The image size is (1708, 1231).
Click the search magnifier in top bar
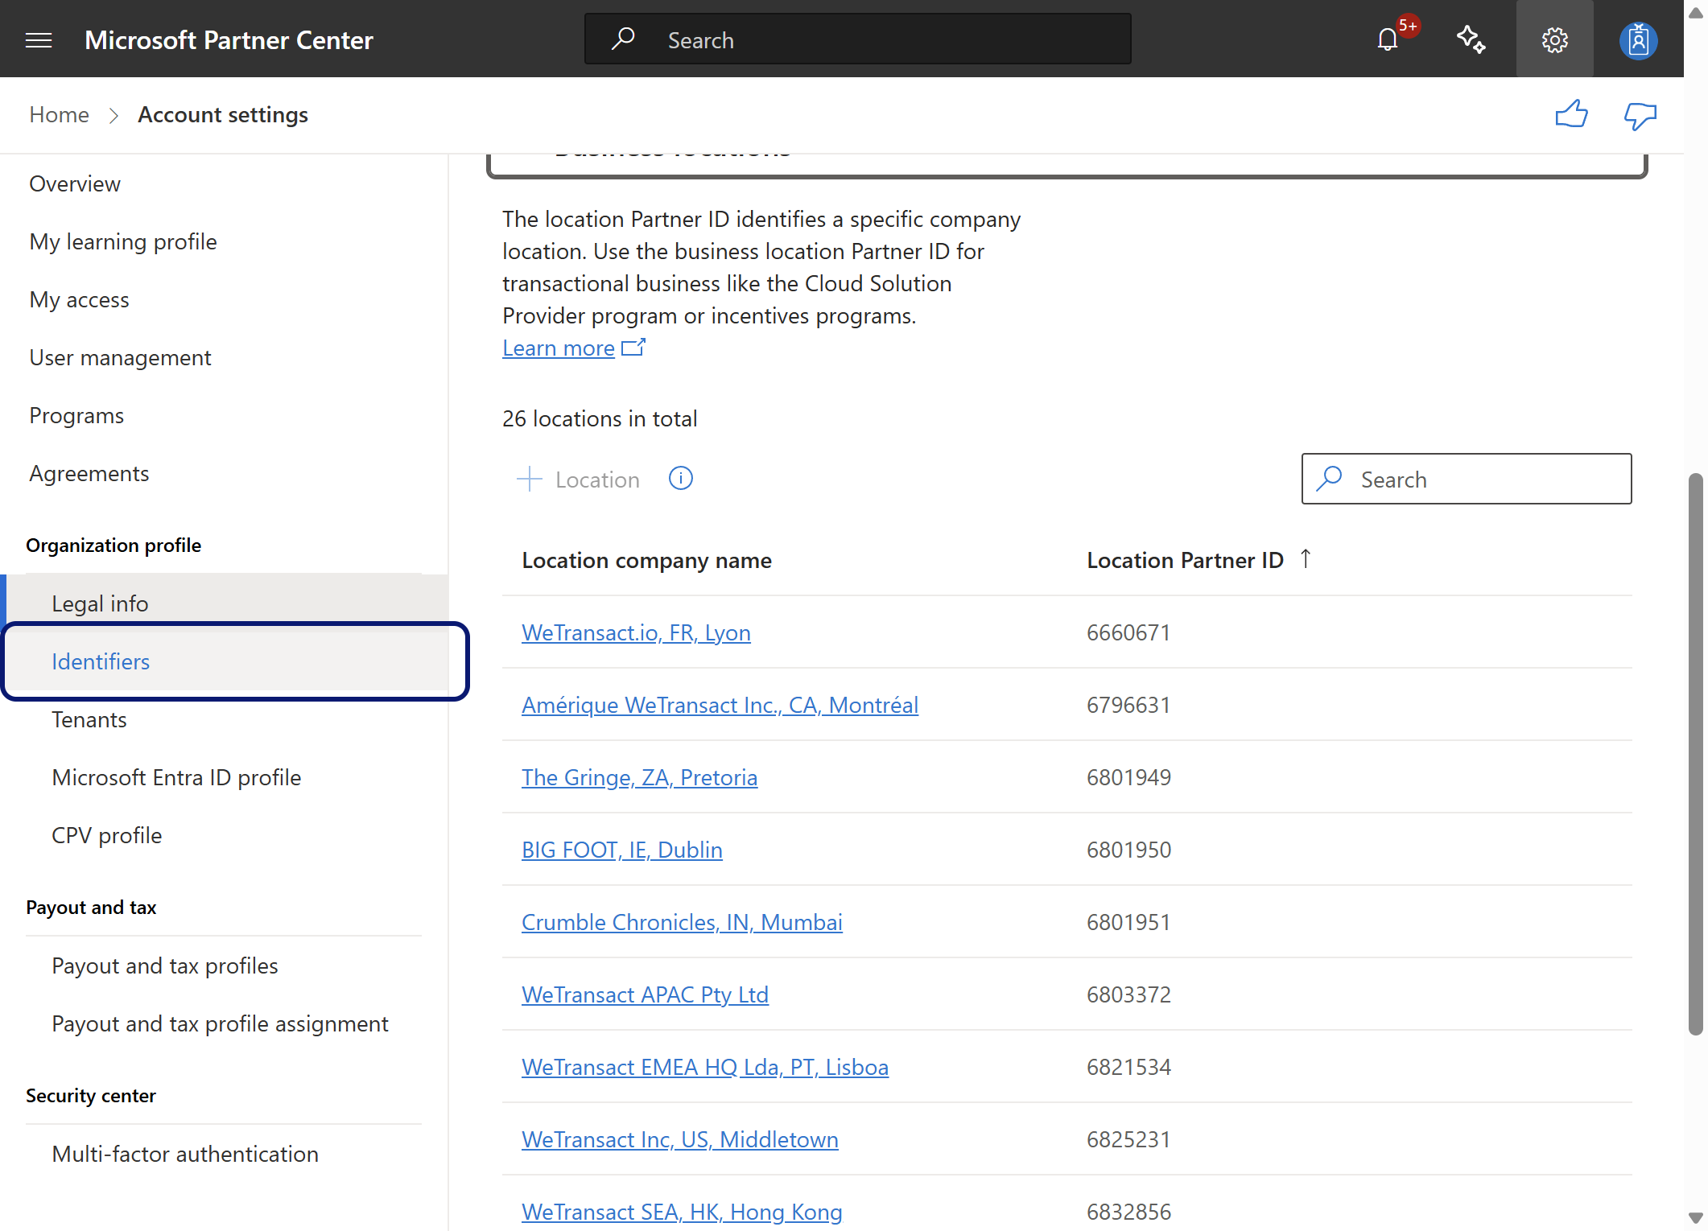point(623,39)
